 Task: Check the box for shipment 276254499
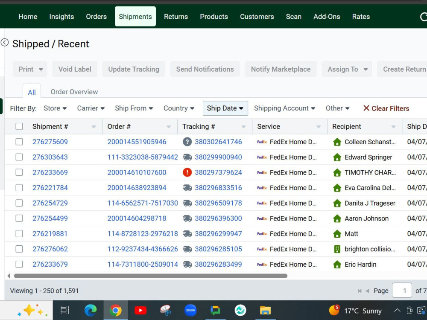(19, 218)
